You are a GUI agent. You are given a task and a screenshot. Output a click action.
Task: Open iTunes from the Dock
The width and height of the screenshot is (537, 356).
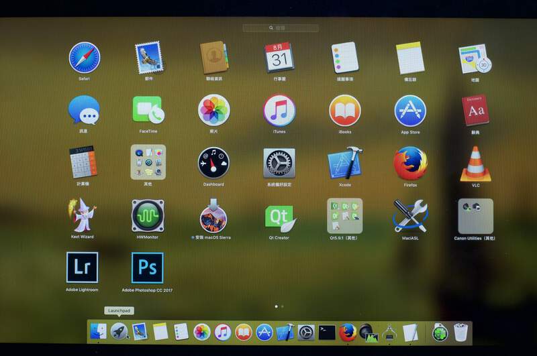coord(223,332)
